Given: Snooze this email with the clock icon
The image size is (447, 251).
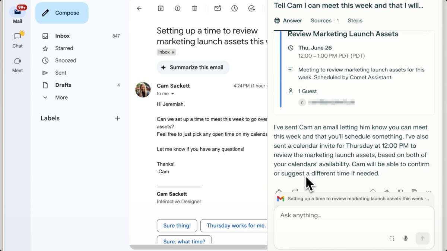Looking at the screenshot, I should (234, 8).
